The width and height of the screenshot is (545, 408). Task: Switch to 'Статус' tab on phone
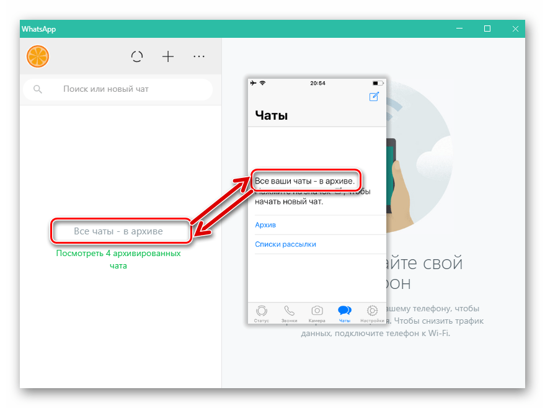(262, 314)
